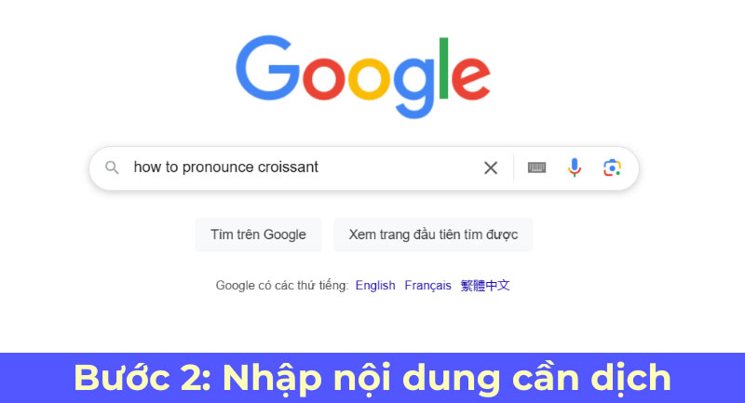Click the magnifying glass search icon

point(112,168)
